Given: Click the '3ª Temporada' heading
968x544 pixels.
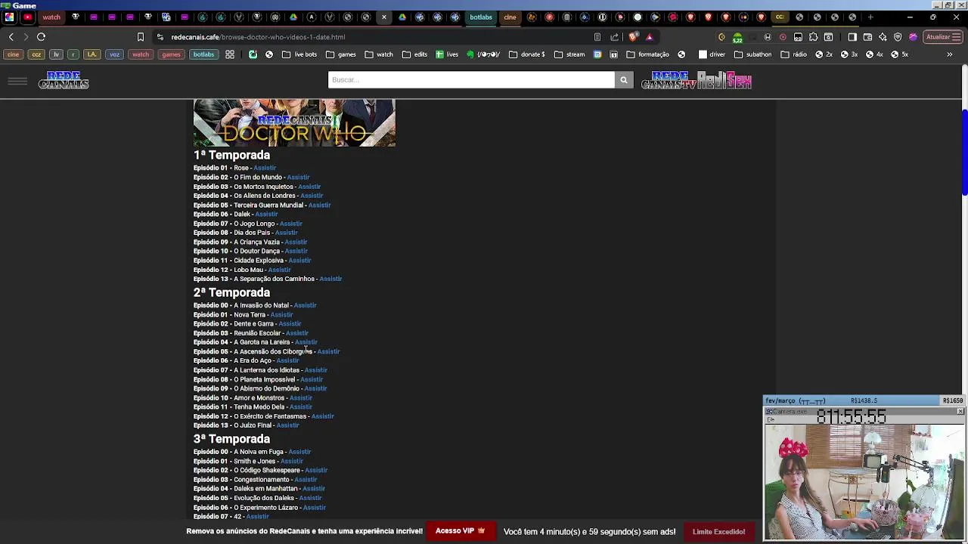Looking at the screenshot, I should click(x=231, y=439).
